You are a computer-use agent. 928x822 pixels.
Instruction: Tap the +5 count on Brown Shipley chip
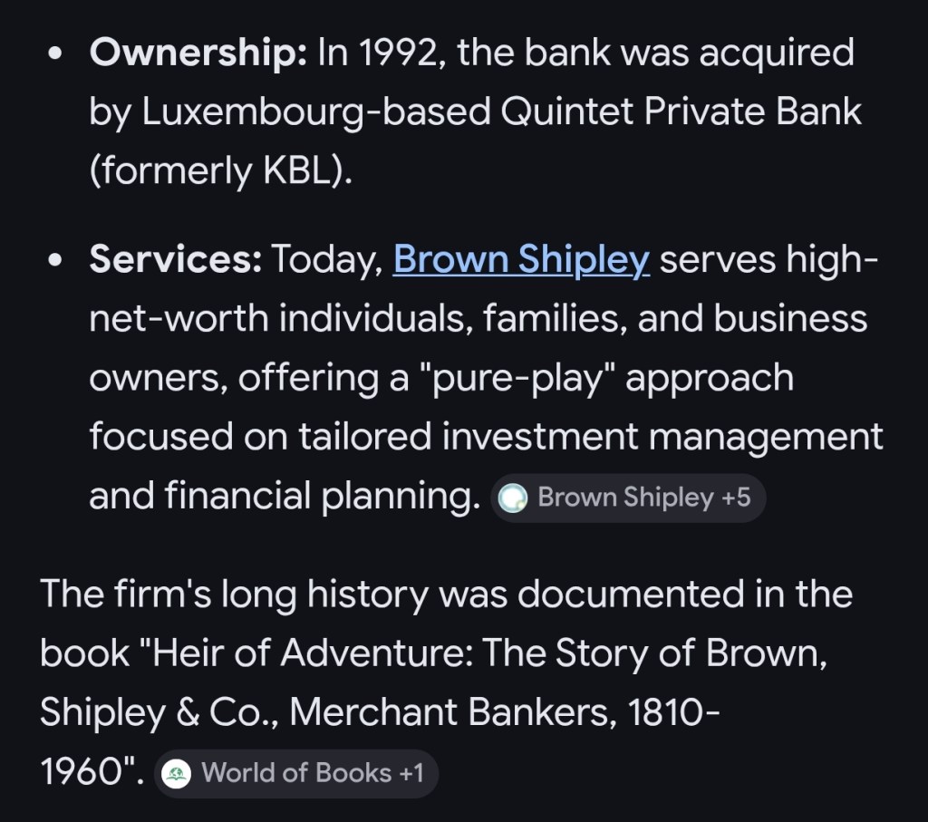pos(736,498)
